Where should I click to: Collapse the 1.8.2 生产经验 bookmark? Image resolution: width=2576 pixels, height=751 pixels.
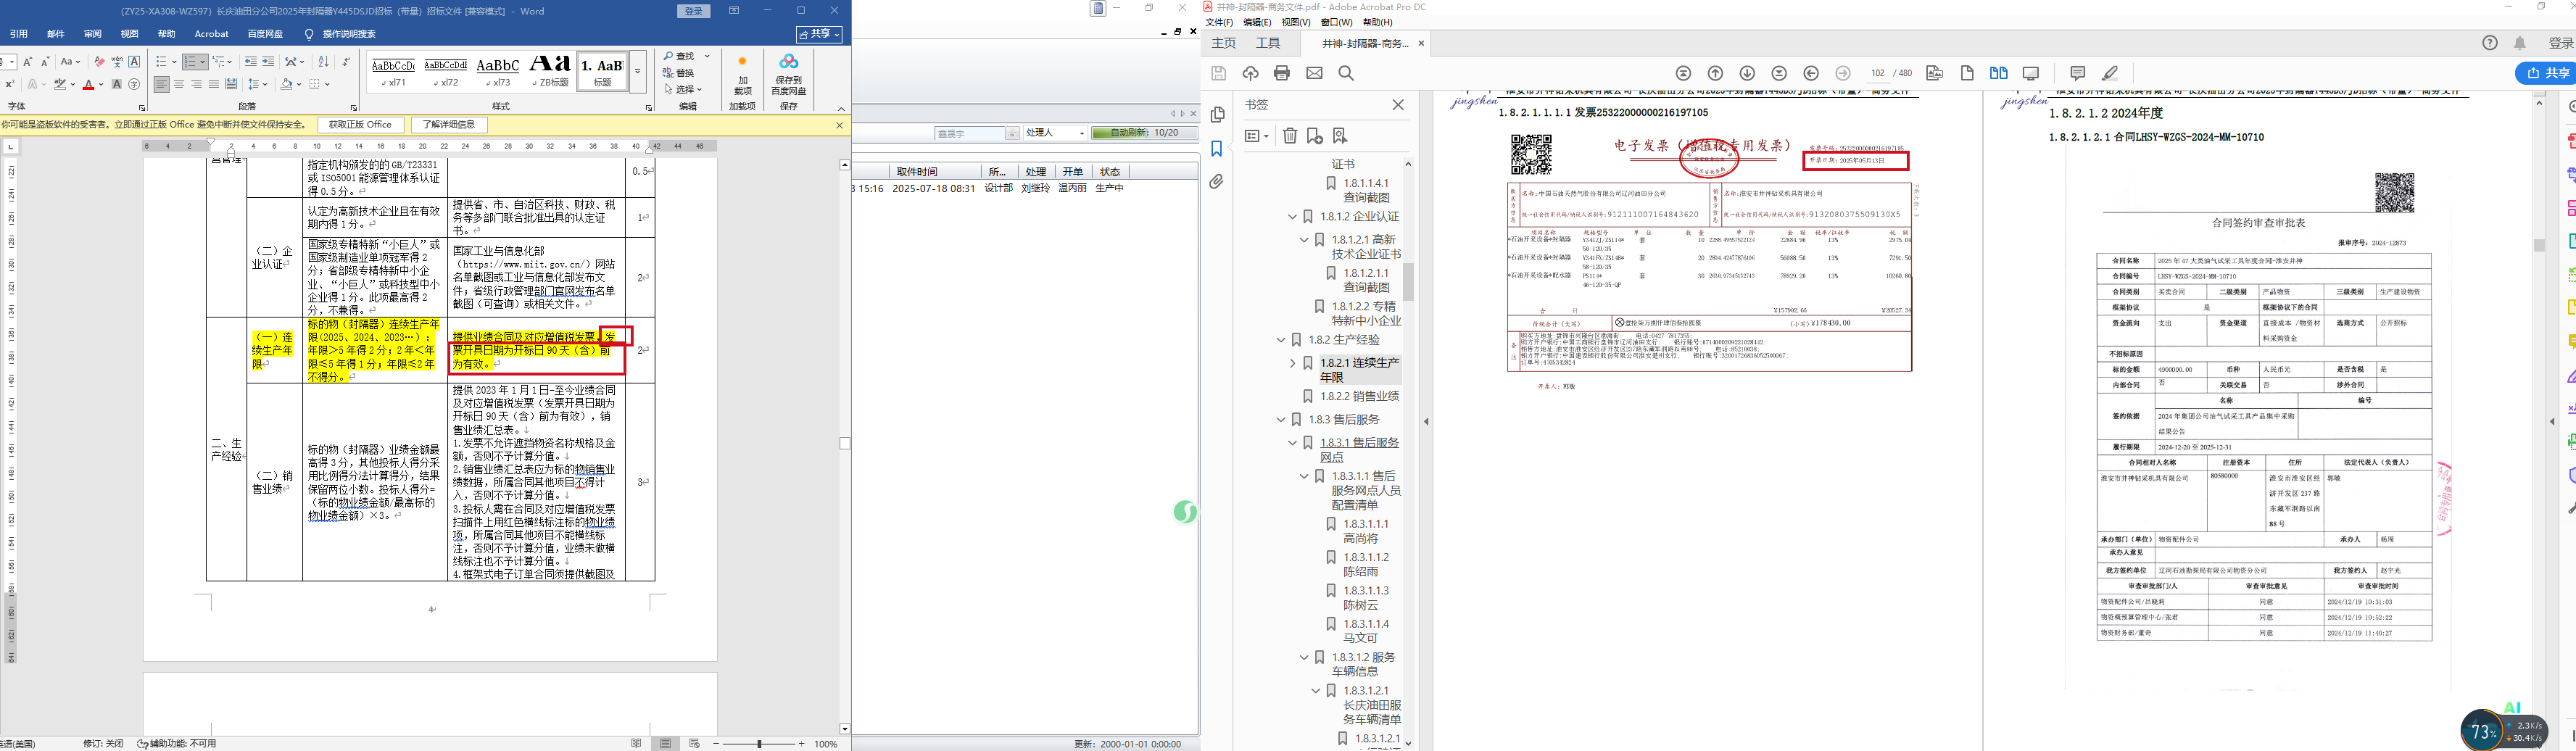(1280, 340)
